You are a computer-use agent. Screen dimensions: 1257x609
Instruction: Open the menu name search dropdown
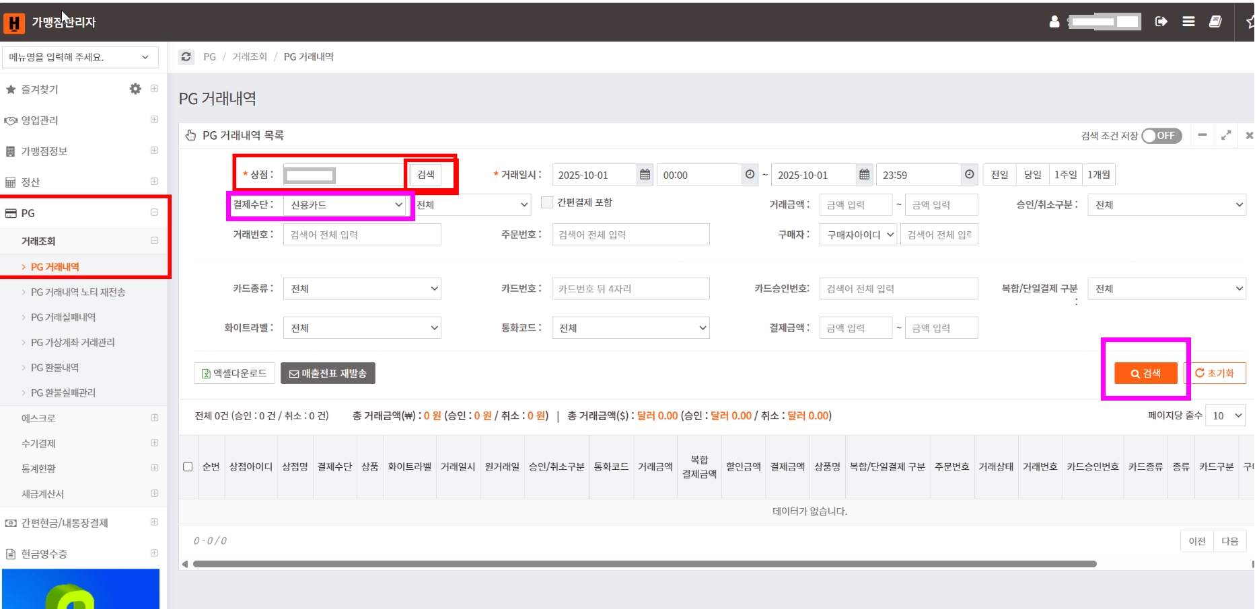(x=80, y=57)
